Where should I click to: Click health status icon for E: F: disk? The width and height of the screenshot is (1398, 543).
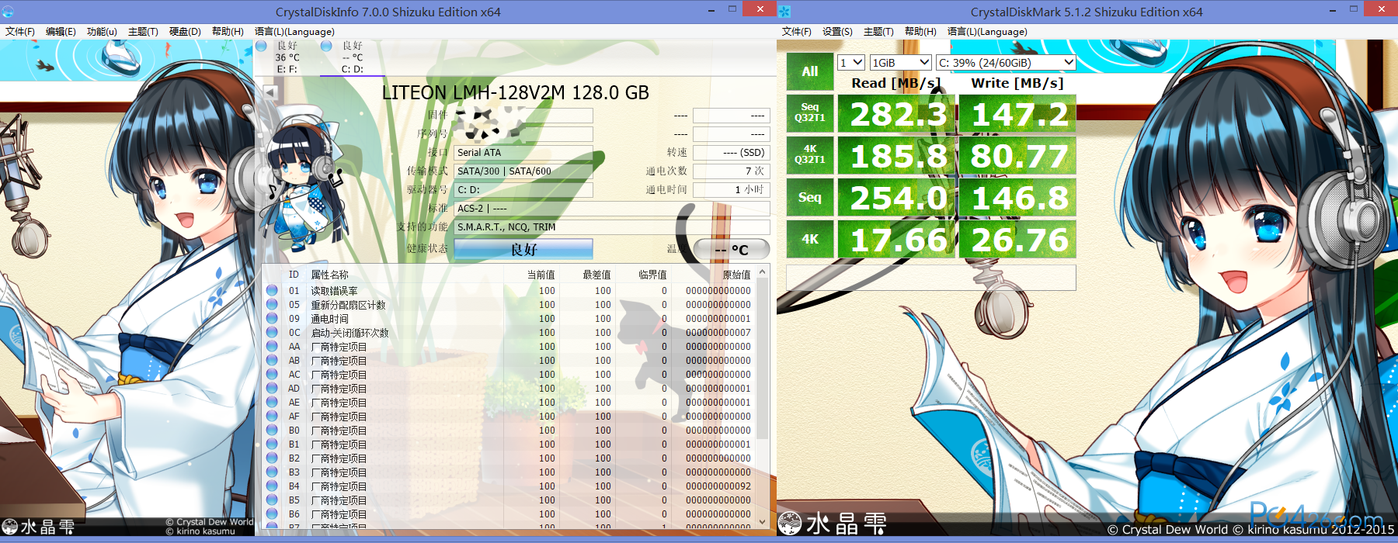(262, 46)
